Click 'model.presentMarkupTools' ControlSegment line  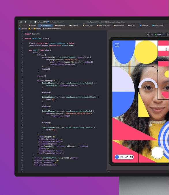(68, 111)
